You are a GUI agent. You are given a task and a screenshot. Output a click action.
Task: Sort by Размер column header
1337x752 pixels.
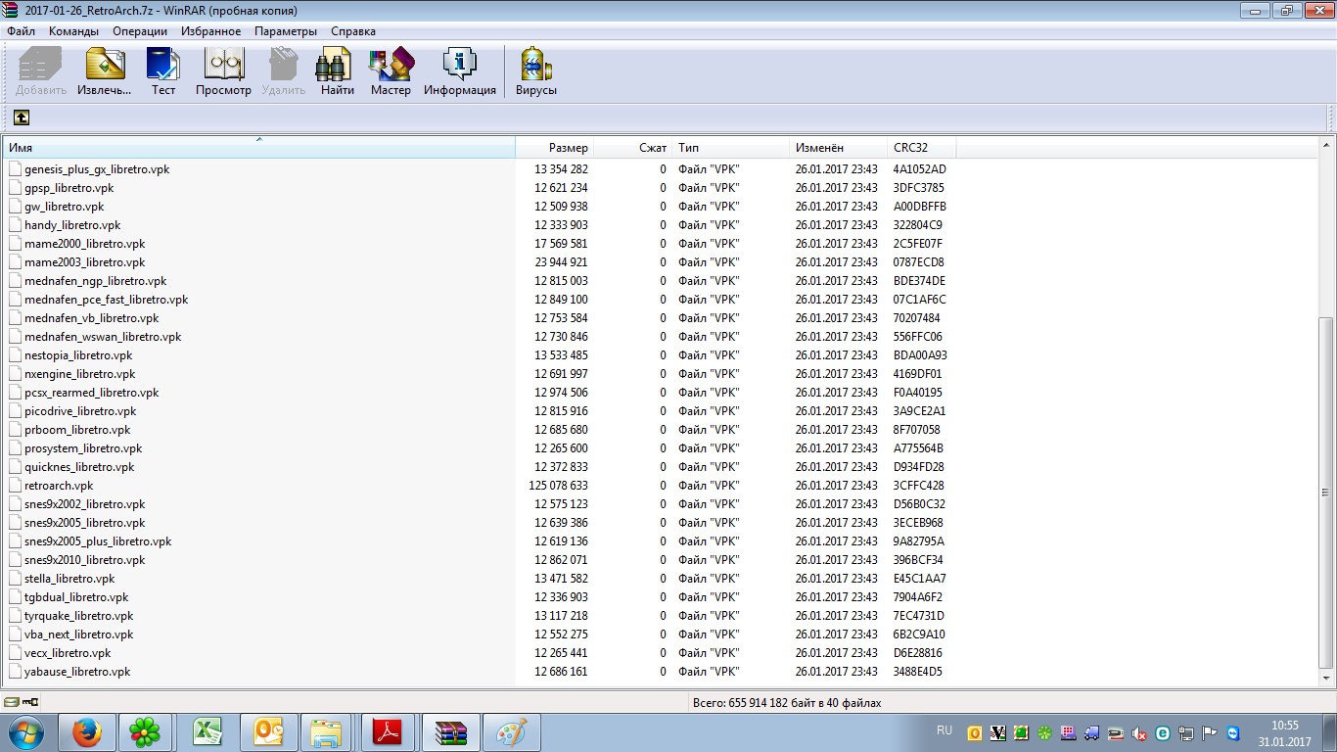pyautogui.click(x=554, y=148)
